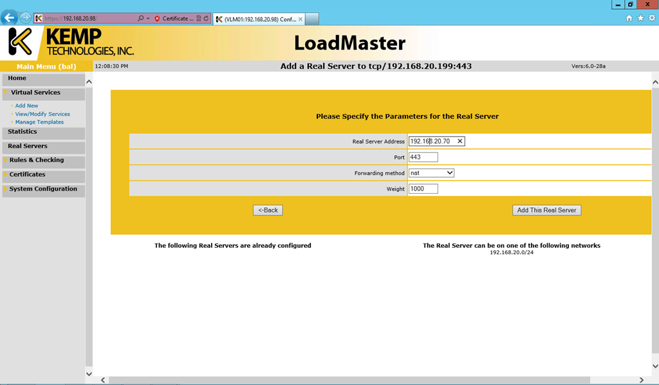Clear the Real Server Address field with X
Viewport: 659px width, 385px height.
[x=459, y=141]
